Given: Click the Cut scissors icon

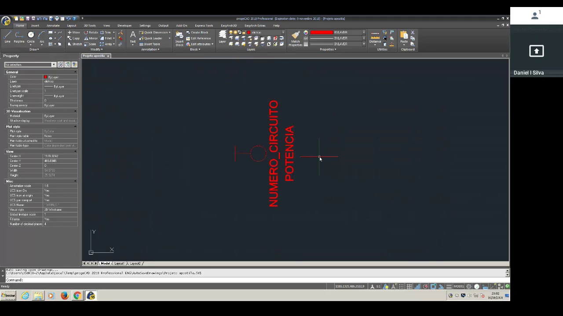Looking at the screenshot, I should (x=413, y=32).
